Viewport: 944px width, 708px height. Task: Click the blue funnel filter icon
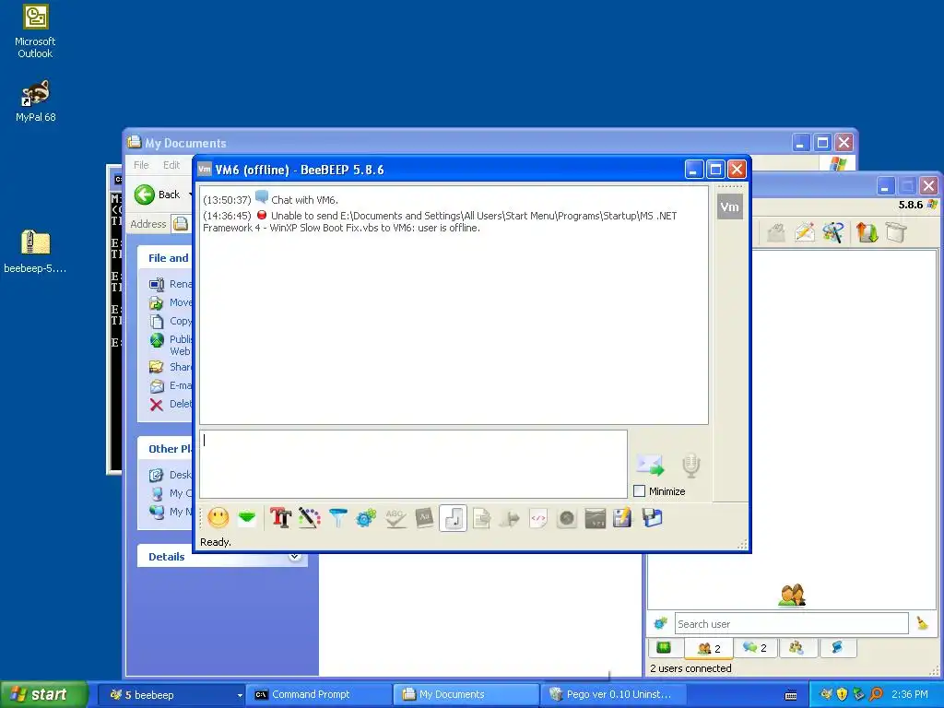tap(338, 518)
